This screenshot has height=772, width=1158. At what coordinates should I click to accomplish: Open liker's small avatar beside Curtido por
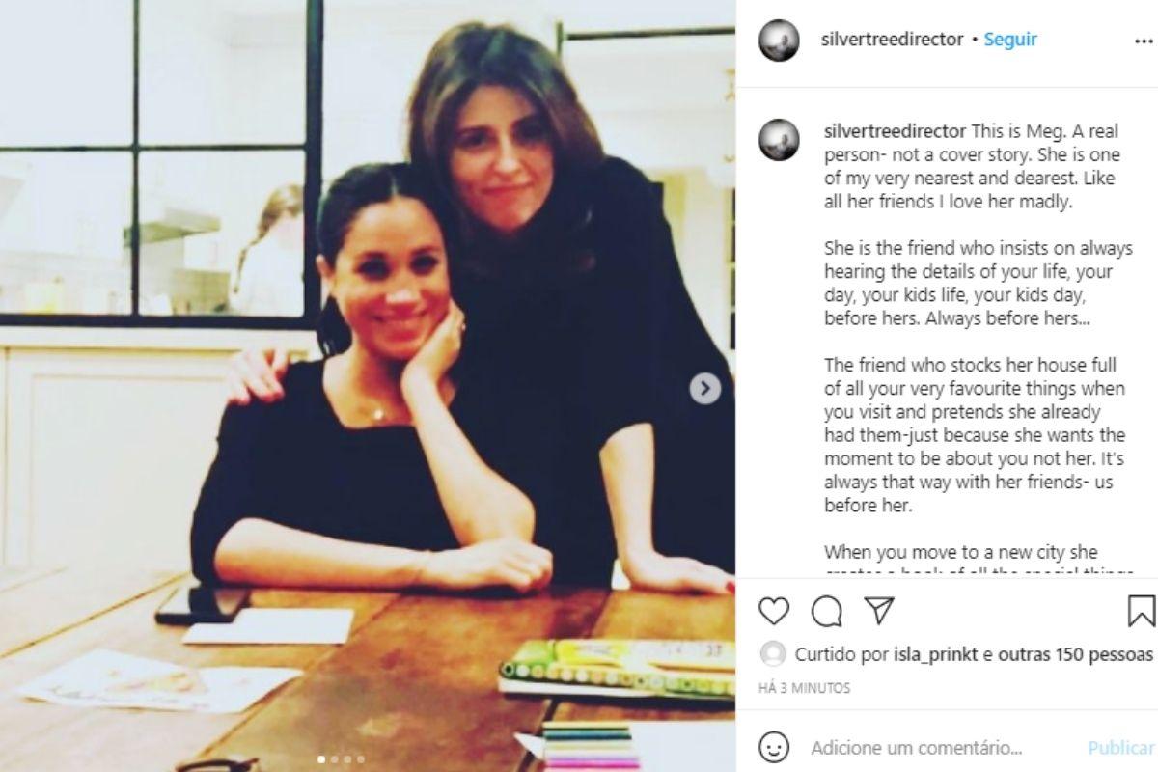point(773,653)
